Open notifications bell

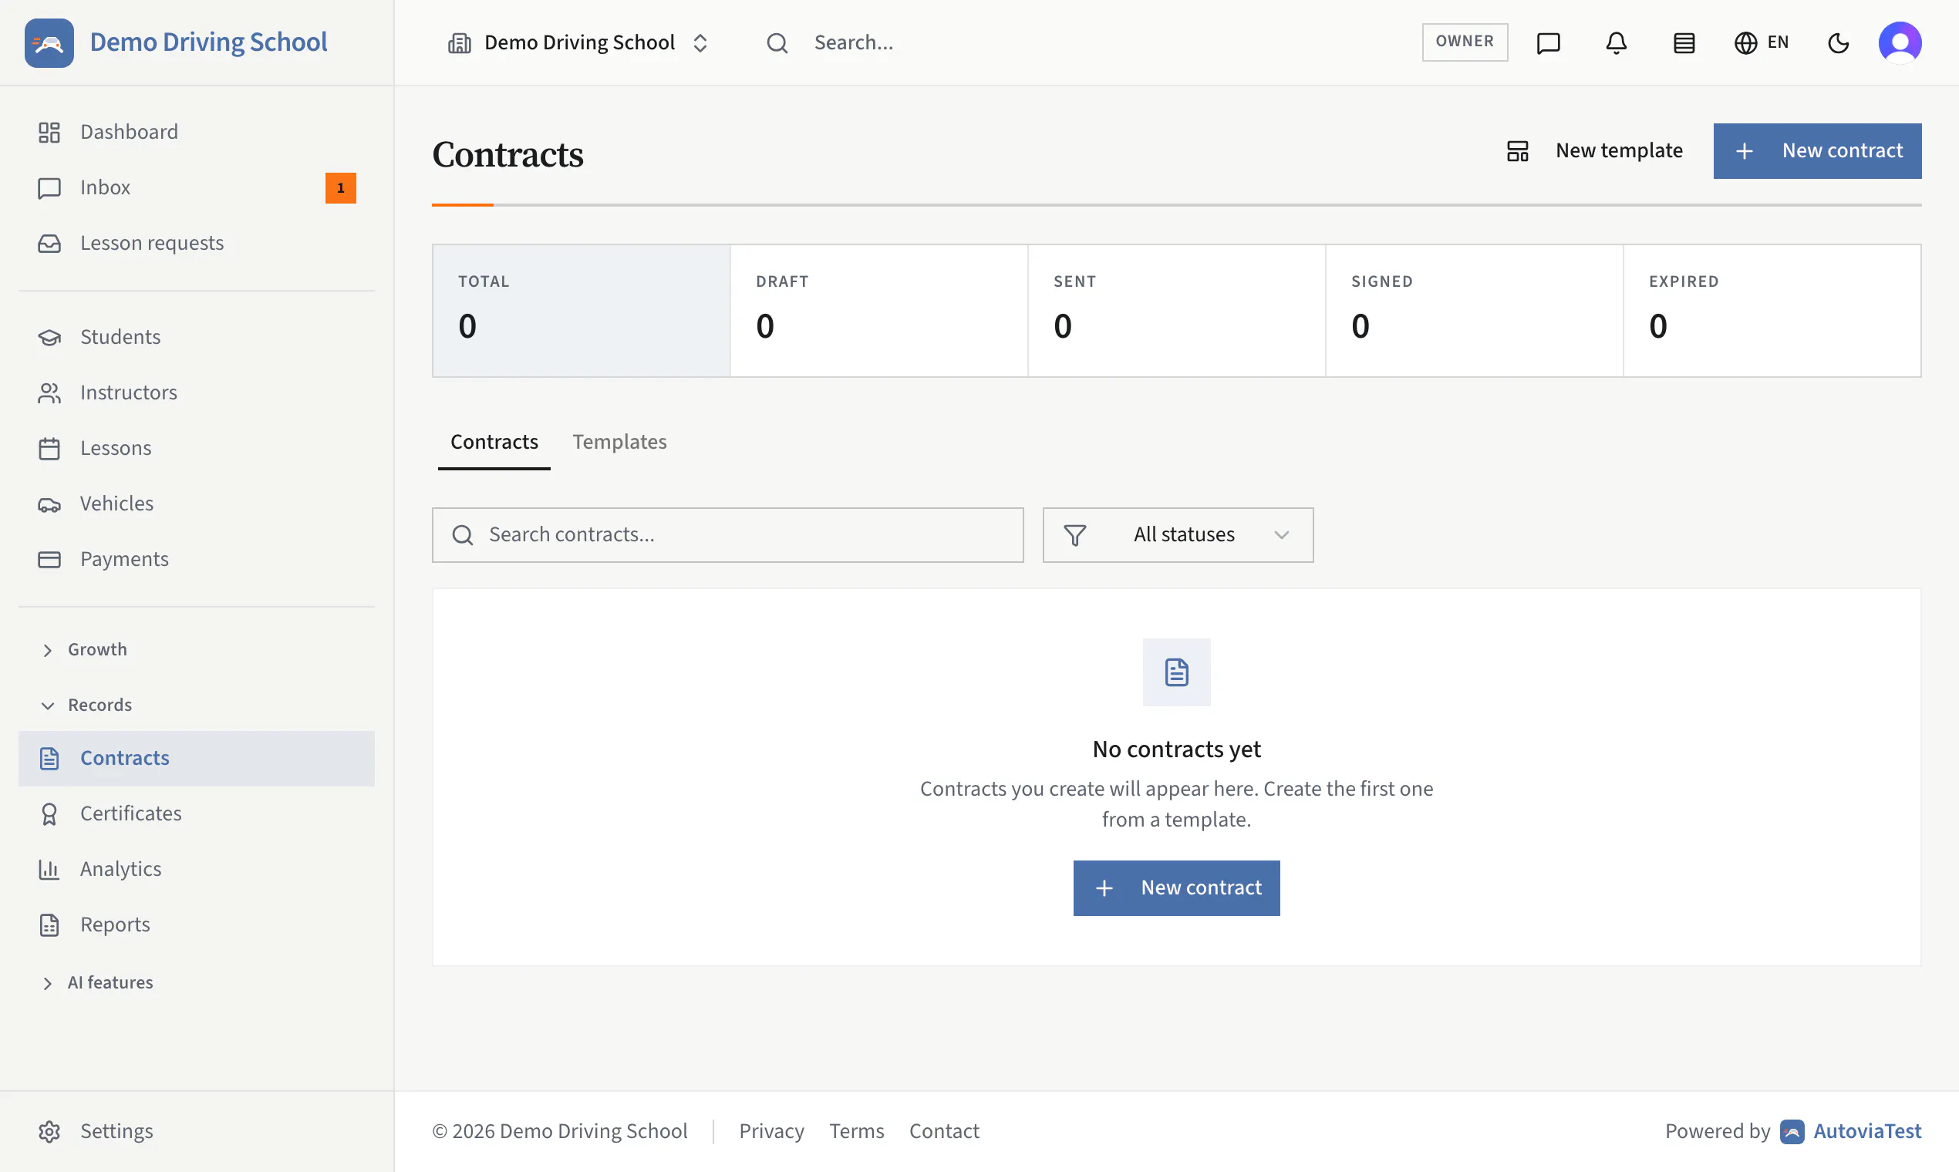click(x=1617, y=42)
